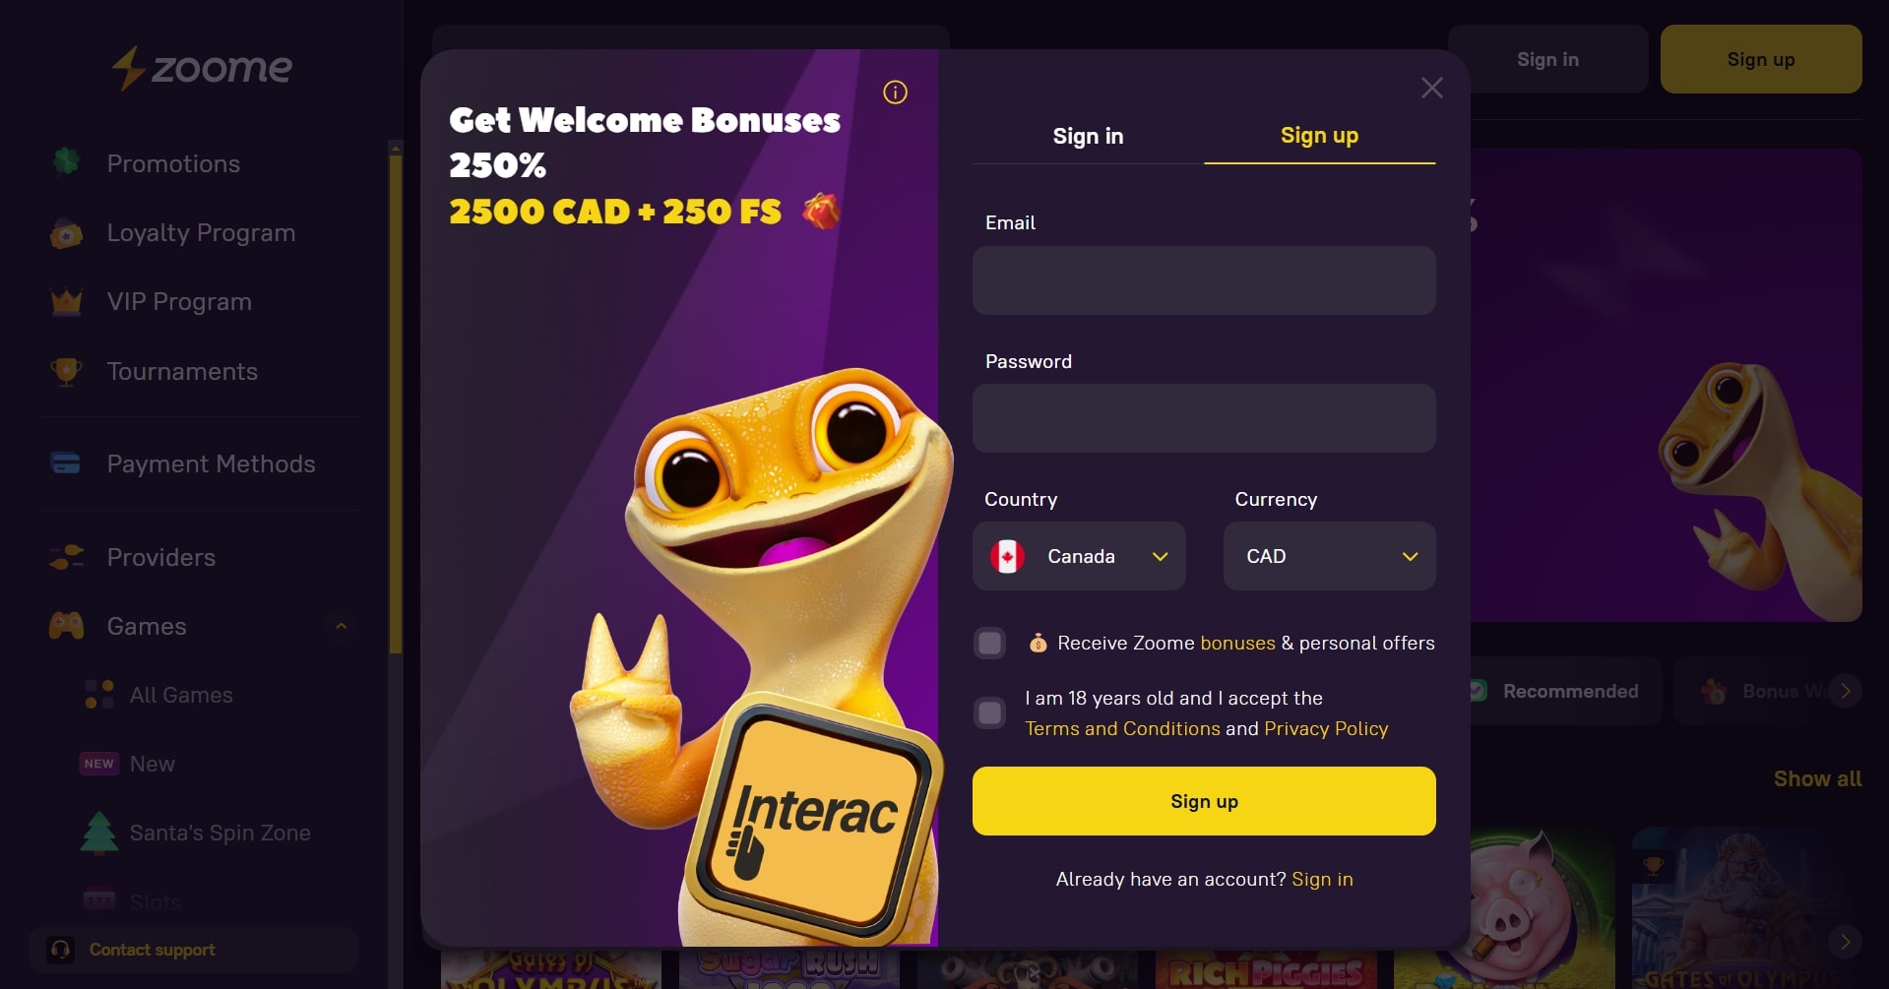
Task: Open the Terms and Conditions link
Action: (x=1122, y=728)
